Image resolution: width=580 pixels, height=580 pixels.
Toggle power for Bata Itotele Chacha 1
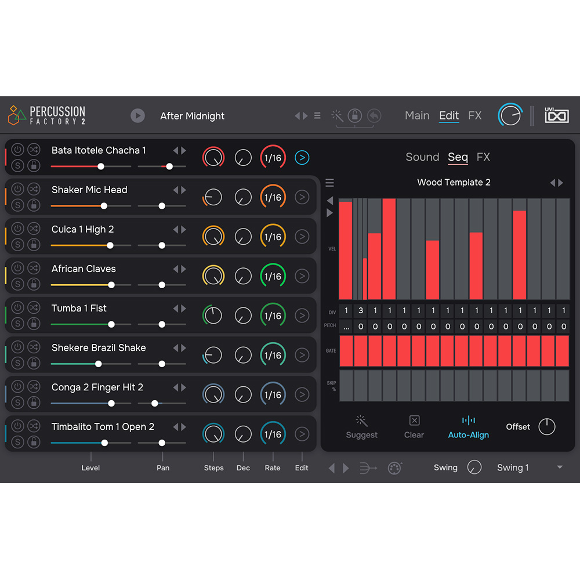(17, 150)
